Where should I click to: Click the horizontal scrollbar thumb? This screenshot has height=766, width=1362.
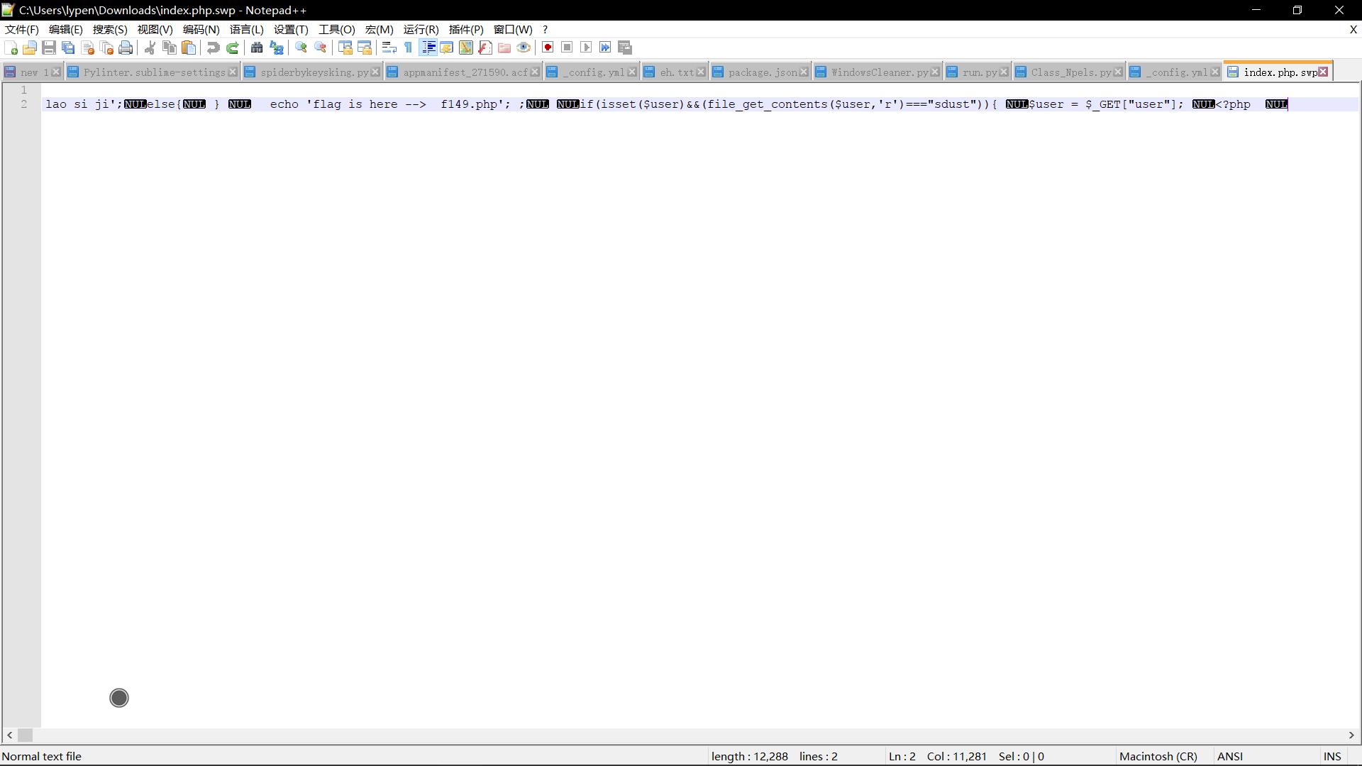(26, 736)
